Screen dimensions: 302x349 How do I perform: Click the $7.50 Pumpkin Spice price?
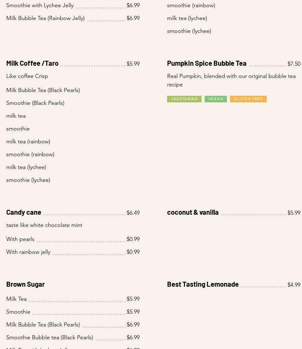294,64
